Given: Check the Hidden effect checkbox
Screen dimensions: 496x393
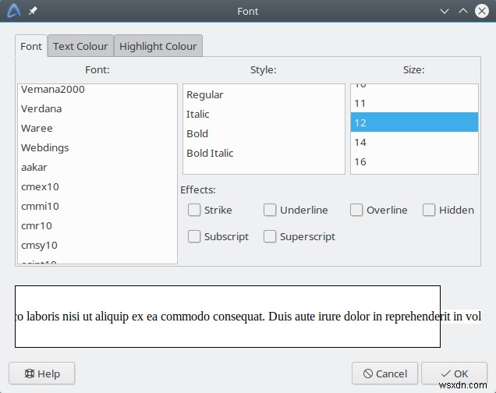Looking at the screenshot, I should (x=429, y=210).
